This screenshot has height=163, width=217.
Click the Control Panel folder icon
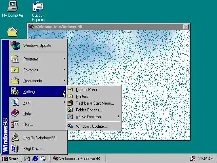[x=70, y=89]
